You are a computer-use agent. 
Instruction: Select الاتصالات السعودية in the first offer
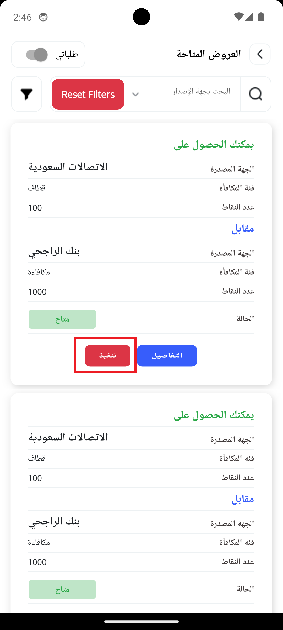click(68, 167)
